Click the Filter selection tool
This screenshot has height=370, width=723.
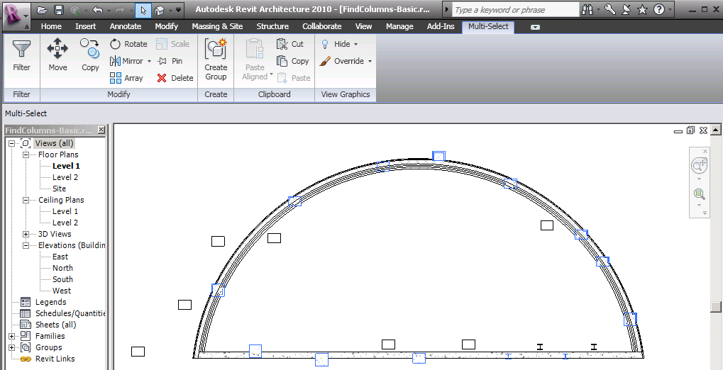point(21,56)
